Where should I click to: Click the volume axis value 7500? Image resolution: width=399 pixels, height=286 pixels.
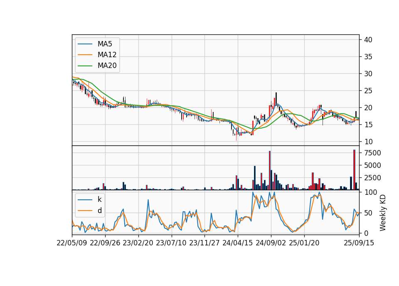(x=373, y=153)
